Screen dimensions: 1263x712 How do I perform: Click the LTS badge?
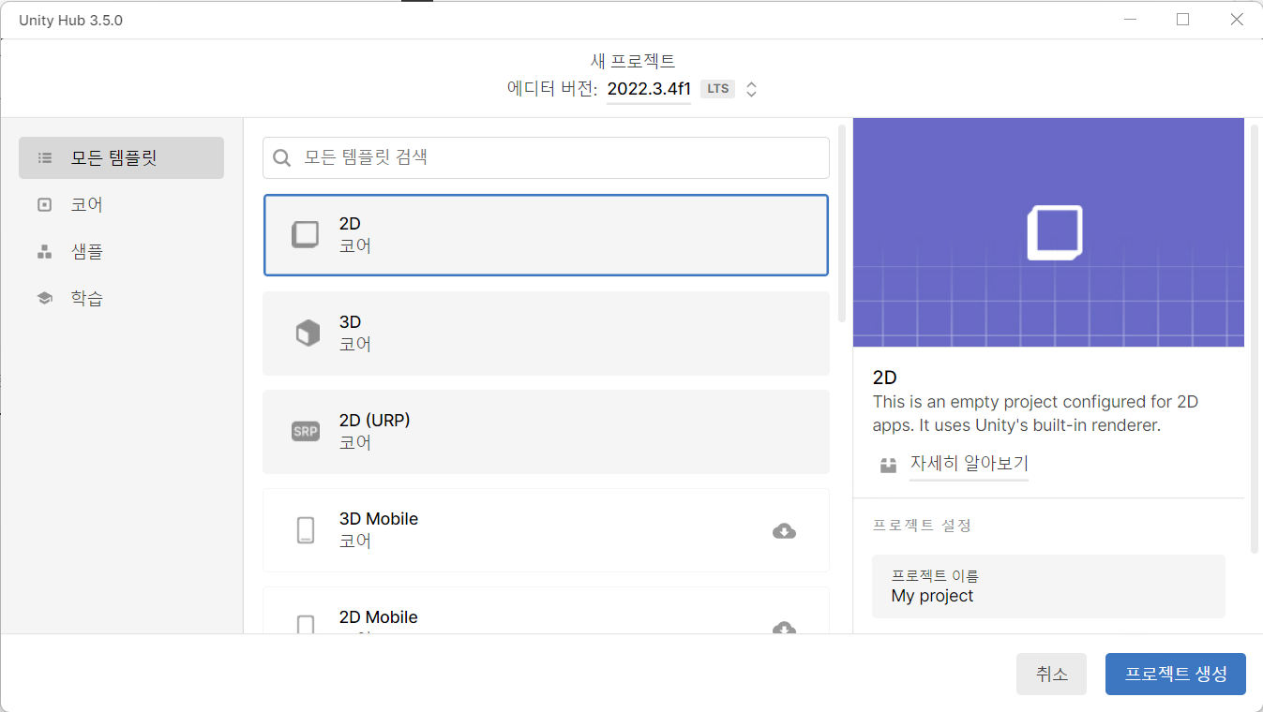pos(717,89)
